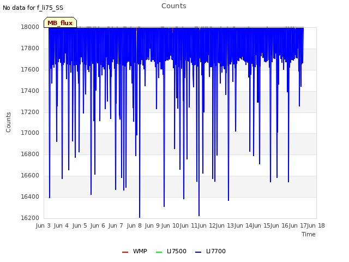Click the 16800 y-axis tick label
This screenshot has height=262, width=349.
[x=30, y=154]
